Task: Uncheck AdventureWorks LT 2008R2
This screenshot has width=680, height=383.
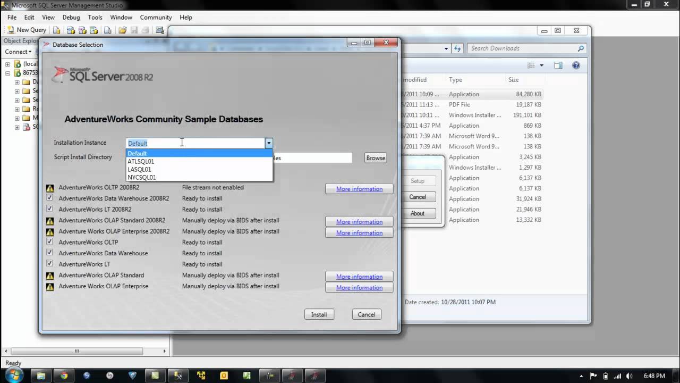Action: coord(50,209)
